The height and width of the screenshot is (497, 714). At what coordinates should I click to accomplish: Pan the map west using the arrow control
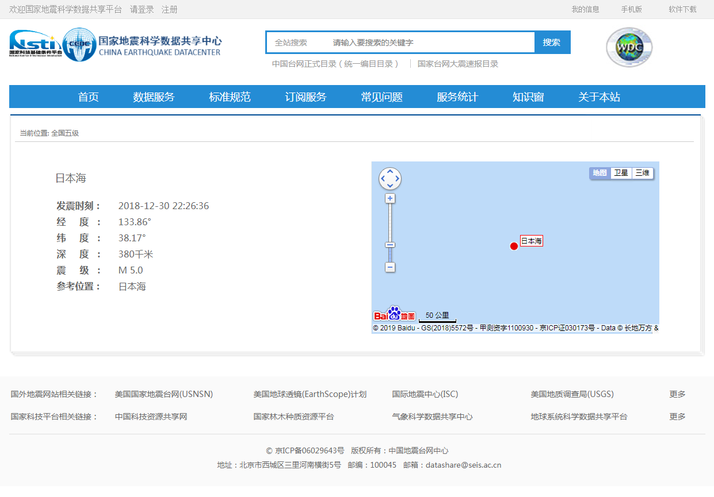point(382,179)
